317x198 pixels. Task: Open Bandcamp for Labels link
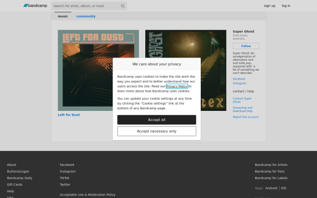point(271,178)
